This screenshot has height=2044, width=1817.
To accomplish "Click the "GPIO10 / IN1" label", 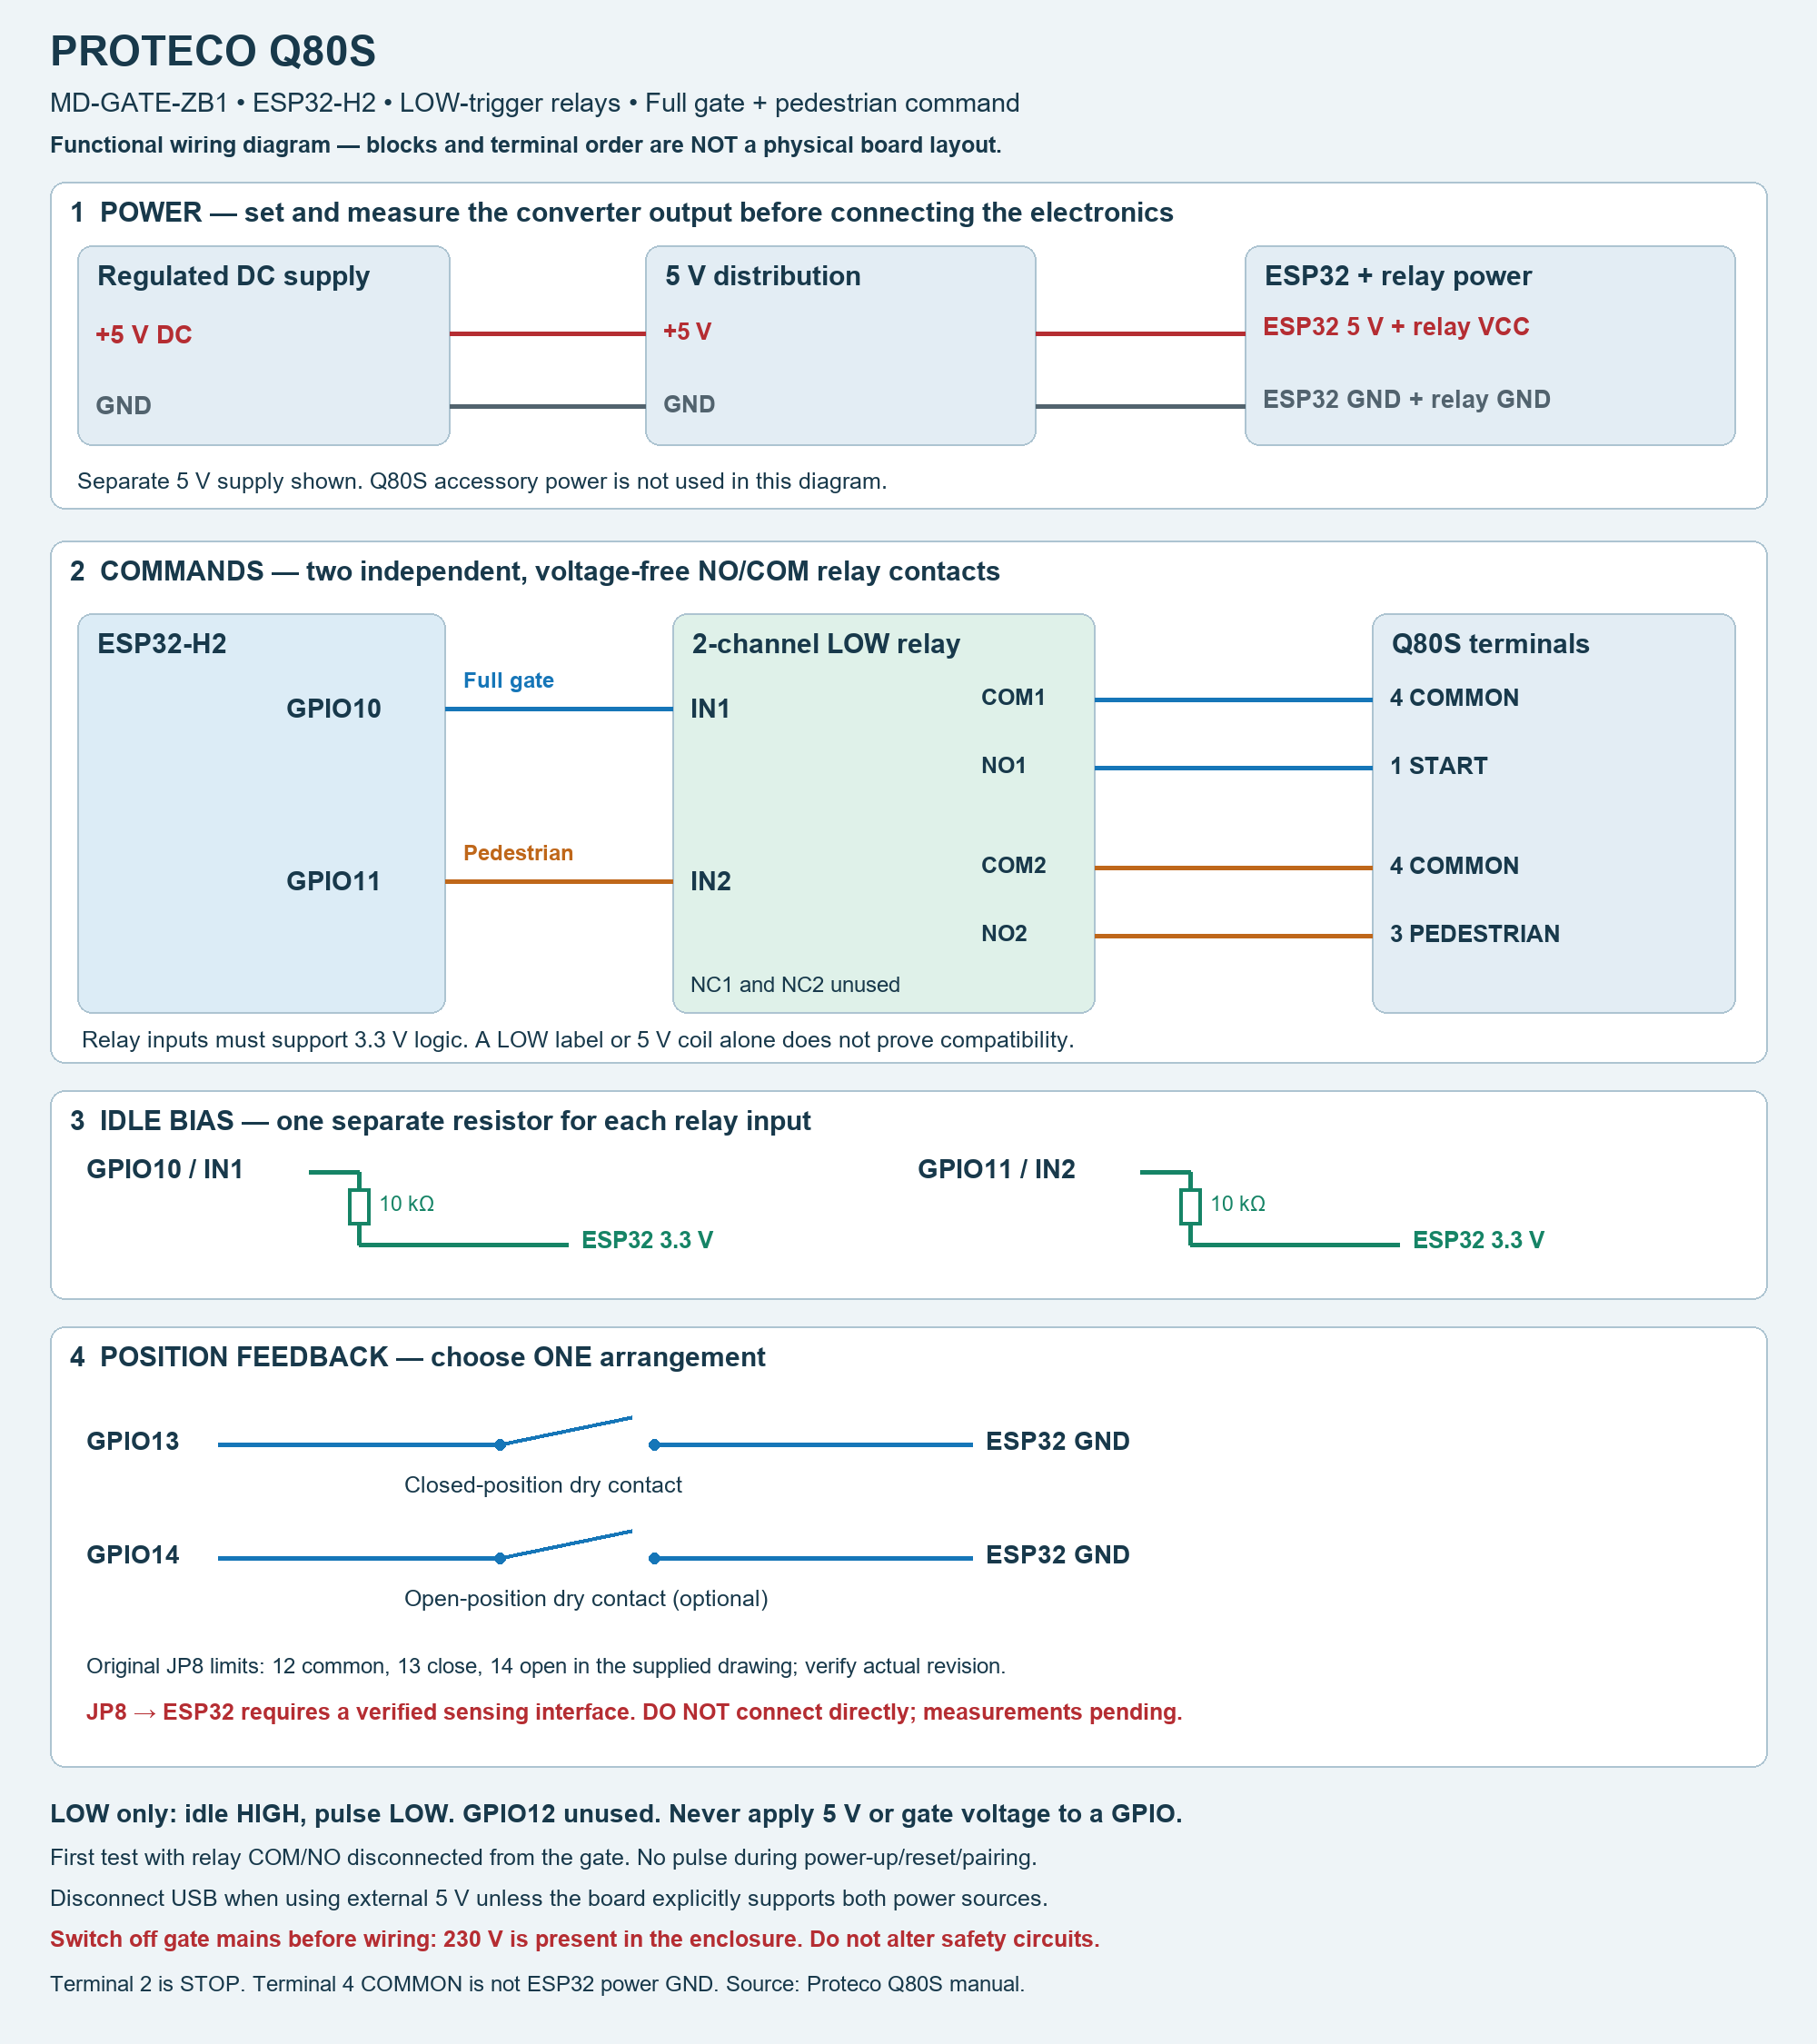I will [x=165, y=1170].
